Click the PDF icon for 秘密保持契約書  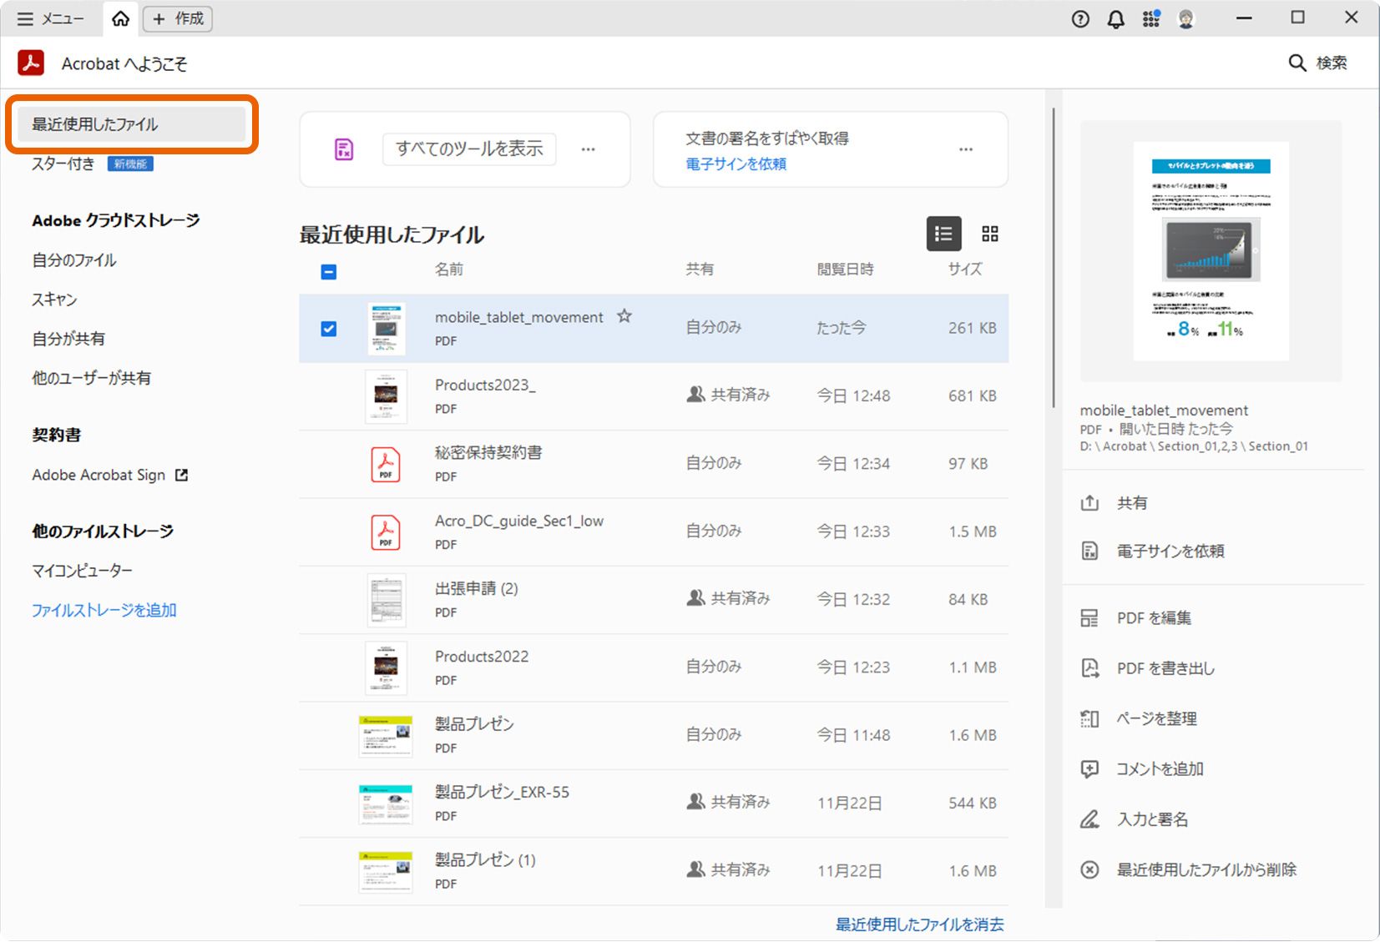pos(386,464)
